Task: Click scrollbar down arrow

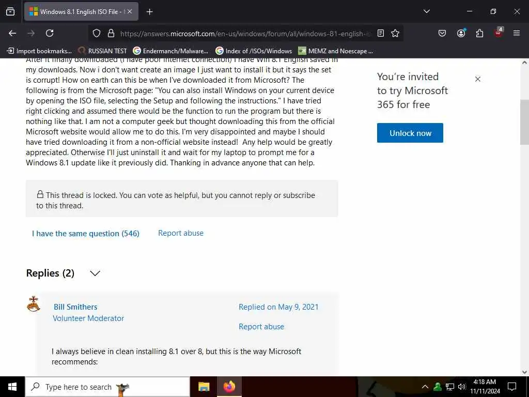Action: click(x=524, y=372)
